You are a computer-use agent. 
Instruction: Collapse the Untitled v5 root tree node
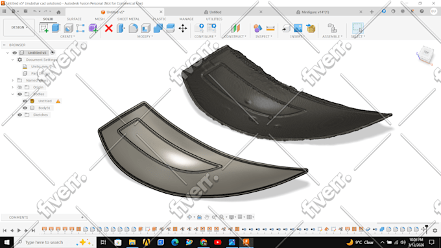coord(8,52)
